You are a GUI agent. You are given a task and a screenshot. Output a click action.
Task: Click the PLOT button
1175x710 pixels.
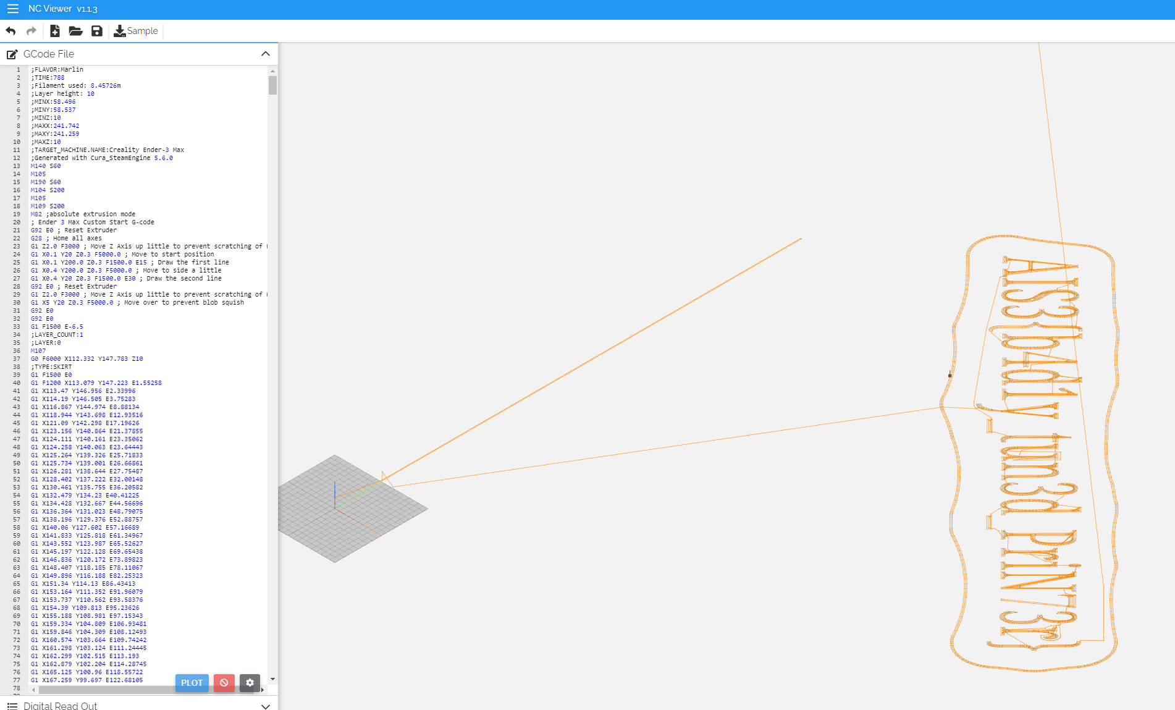(x=192, y=683)
